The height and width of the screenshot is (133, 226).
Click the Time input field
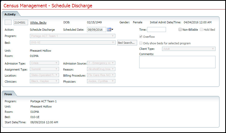156,30
